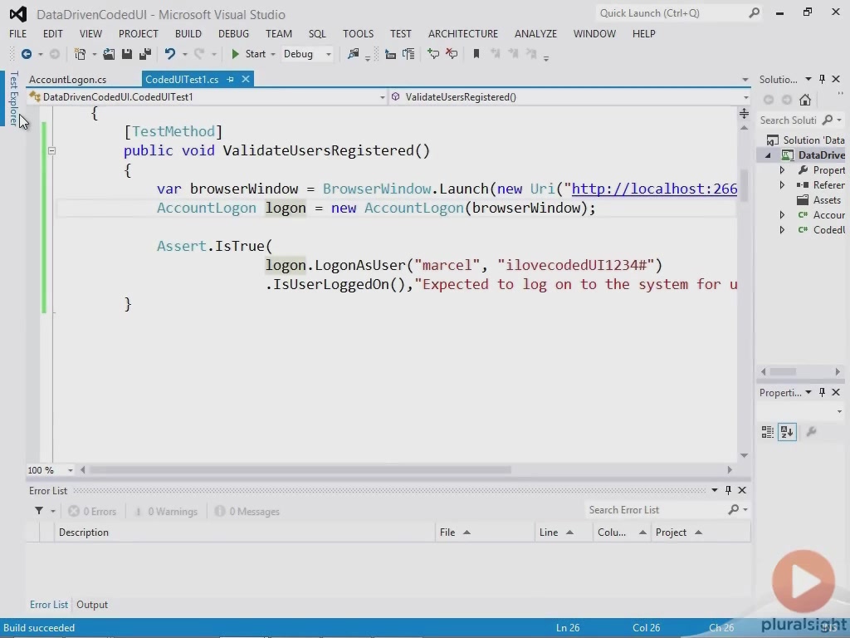Click the editor vertical scrollbar down arrow
The width and height of the screenshot is (850, 638).
click(745, 455)
